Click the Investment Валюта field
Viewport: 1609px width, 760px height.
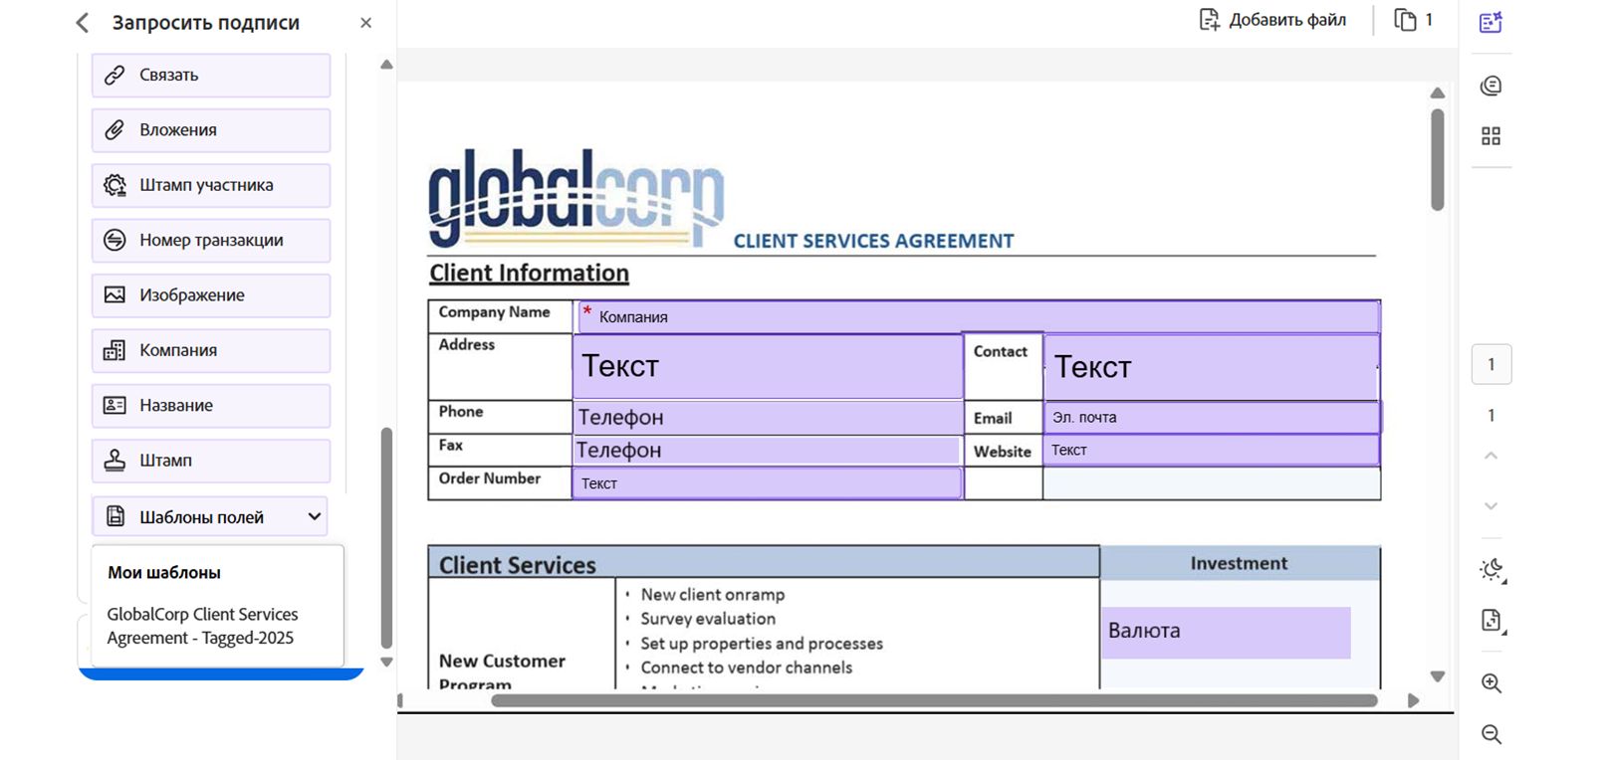(1226, 633)
